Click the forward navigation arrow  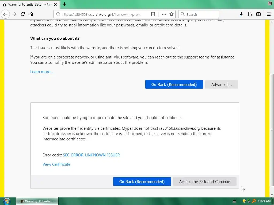point(14,14)
